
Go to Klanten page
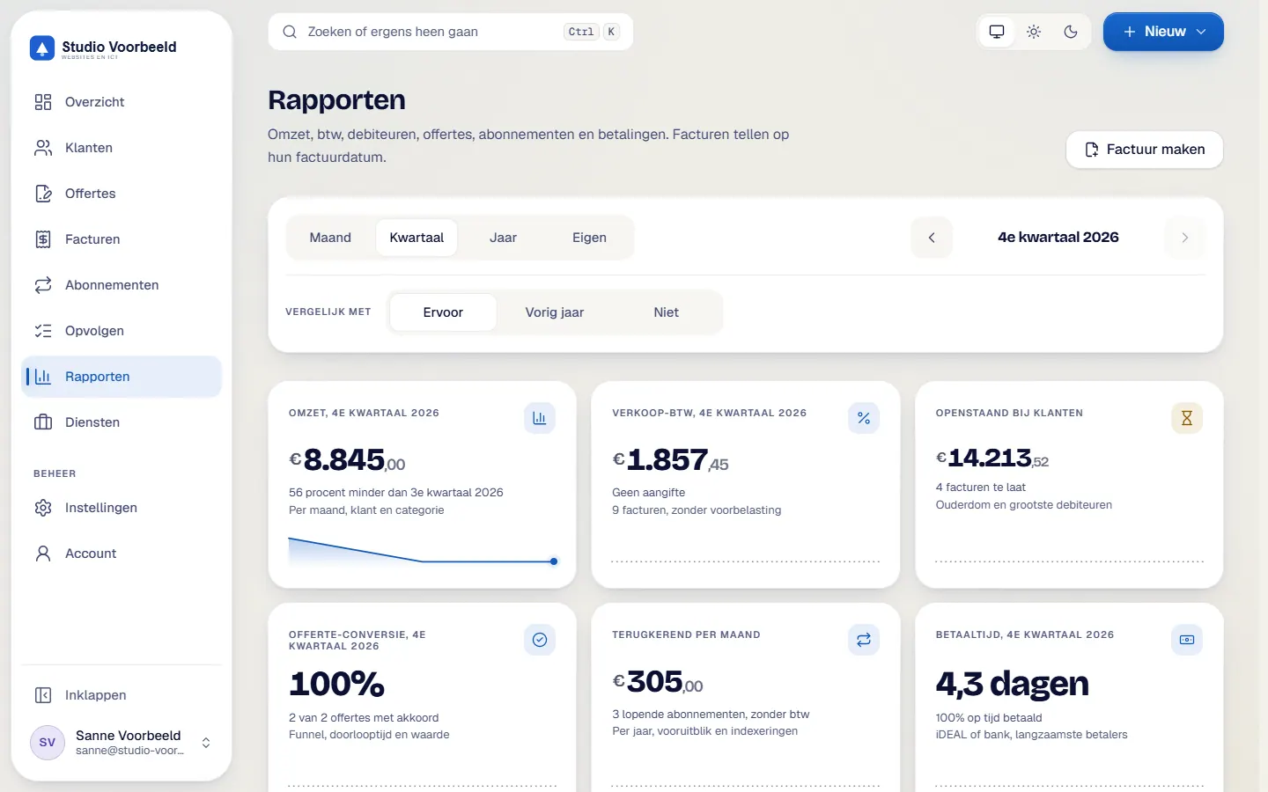(122, 148)
